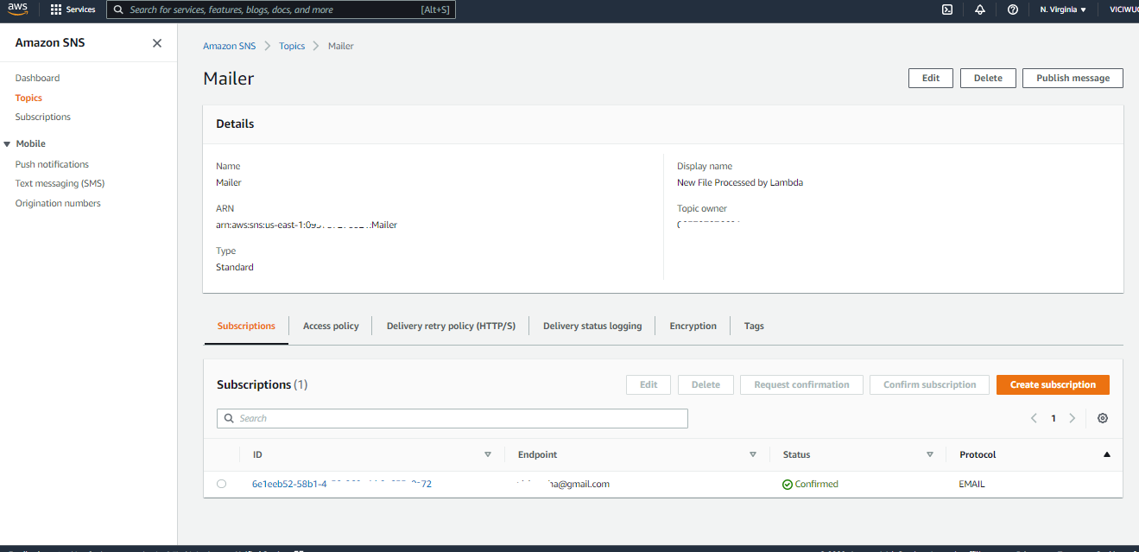Sort by Endpoint column arrow

tap(753, 454)
